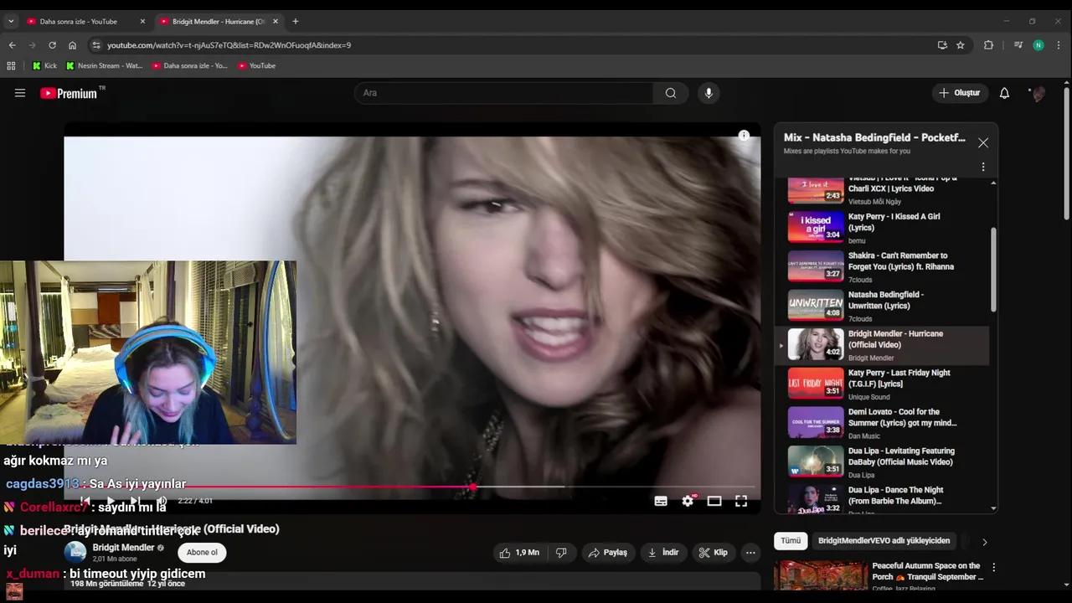Select BridgitMendlerVEVO adlı yükleyiciden chip
Screen dimensions: 1072x603
(884, 541)
